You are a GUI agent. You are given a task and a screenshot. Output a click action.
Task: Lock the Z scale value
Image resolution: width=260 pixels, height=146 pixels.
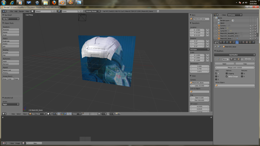coord(207,60)
